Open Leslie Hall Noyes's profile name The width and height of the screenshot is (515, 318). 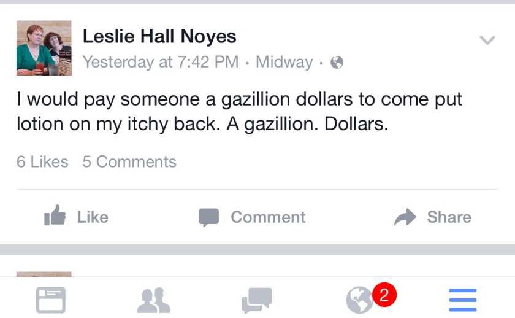click(x=159, y=36)
